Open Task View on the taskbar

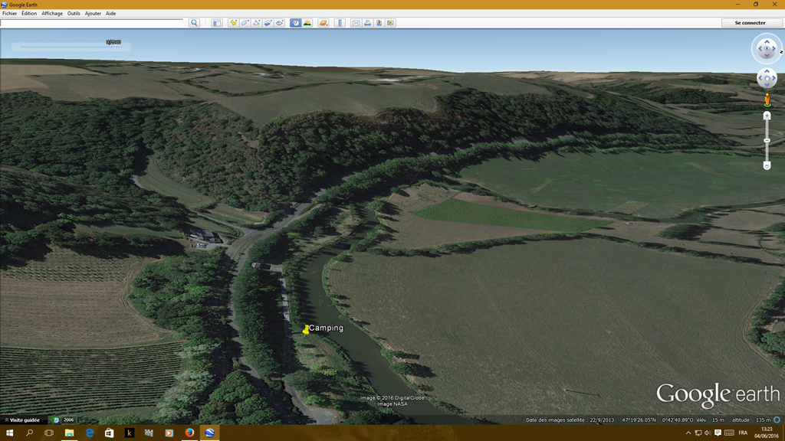[49, 433]
